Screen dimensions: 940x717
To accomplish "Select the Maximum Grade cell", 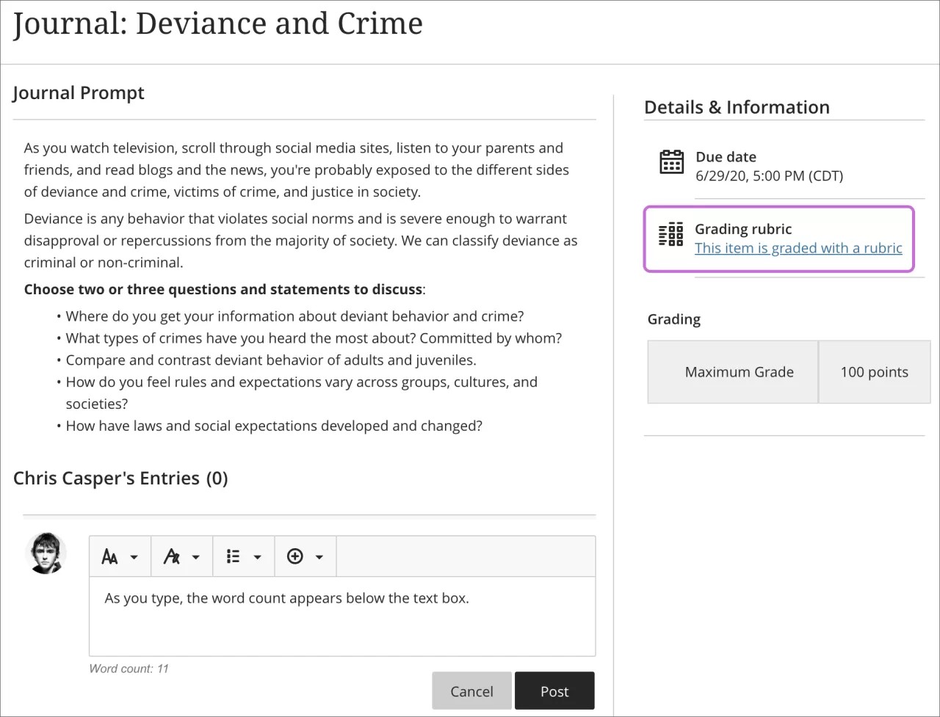I will tap(739, 372).
